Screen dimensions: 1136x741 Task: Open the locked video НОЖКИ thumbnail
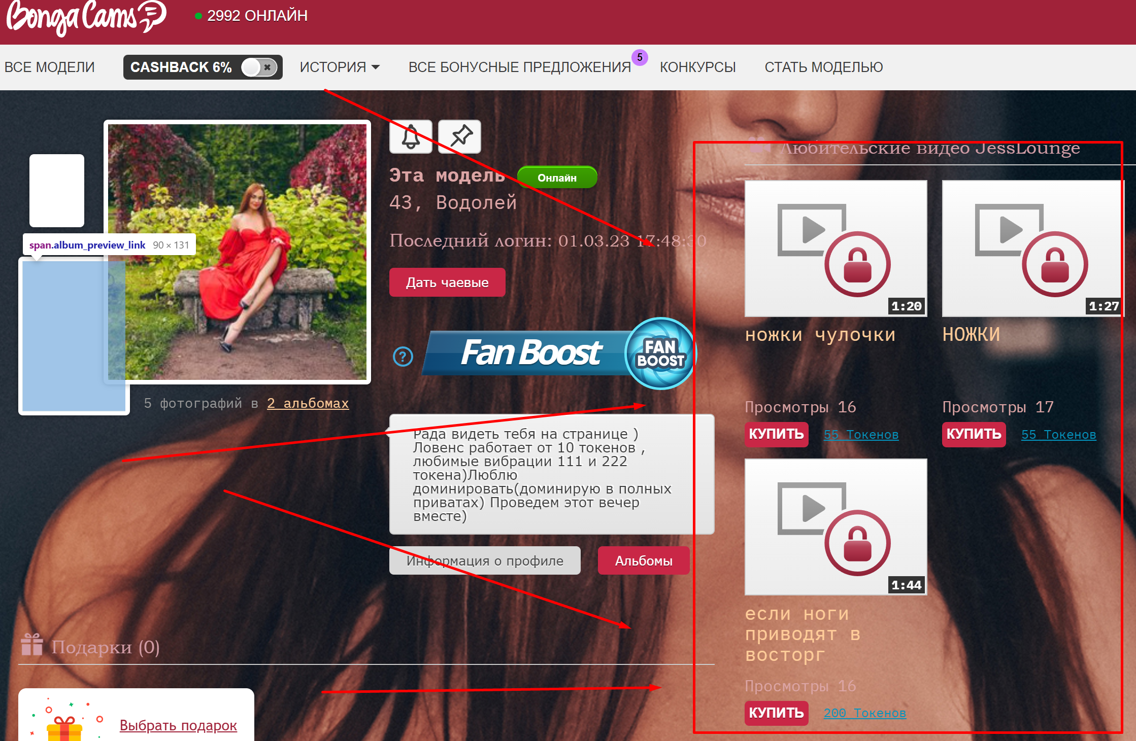pos(1033,249)
